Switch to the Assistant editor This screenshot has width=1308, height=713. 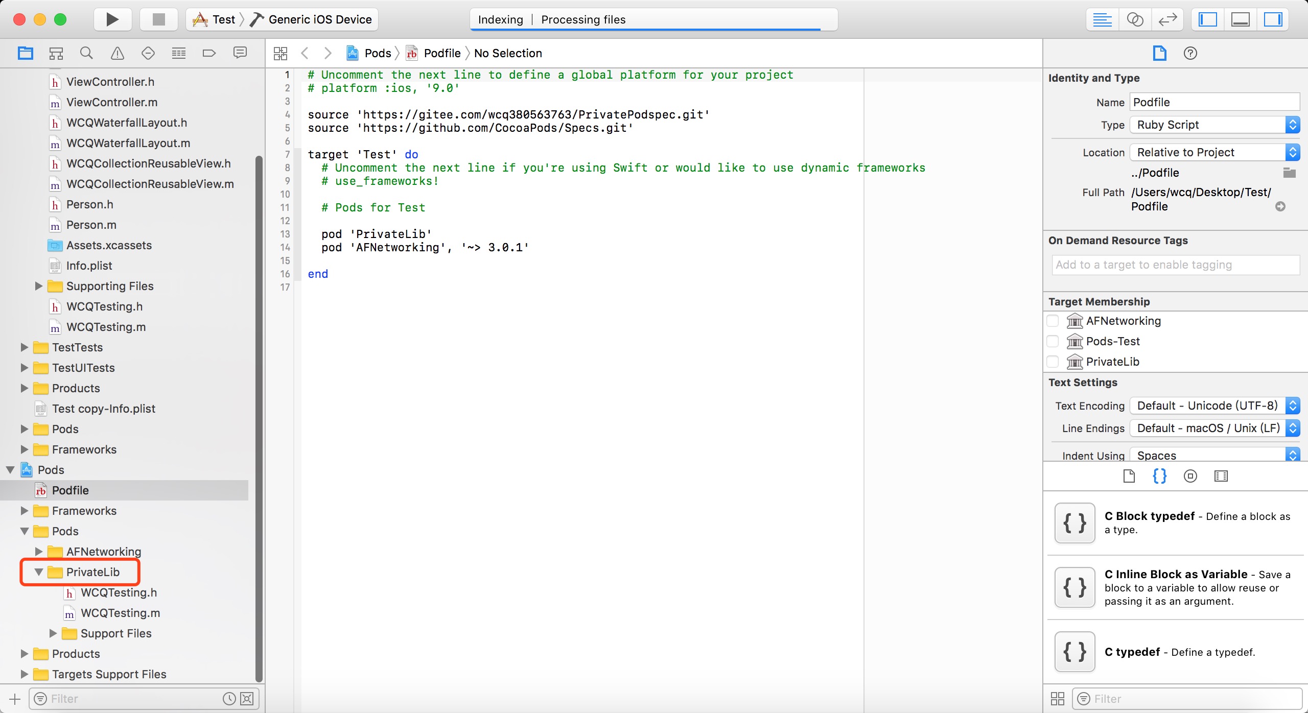pos(1135,19)
